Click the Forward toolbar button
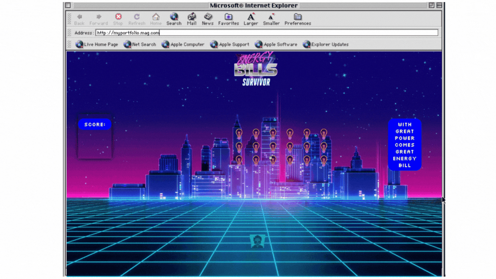496x279 pixels. point(98,19)
